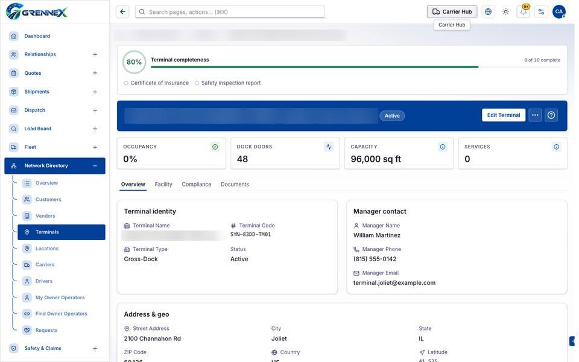Screen dimensions: 579x362
Task: Open the language globe icon
Action: pos(488,12)
